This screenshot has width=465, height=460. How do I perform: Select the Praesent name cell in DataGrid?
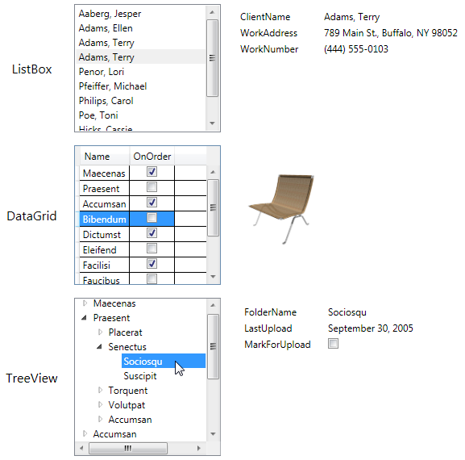point(105,189)
